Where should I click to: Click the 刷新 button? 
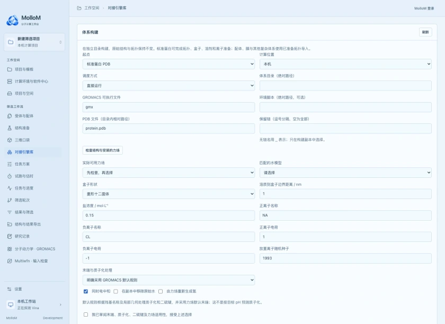point(425,32)
